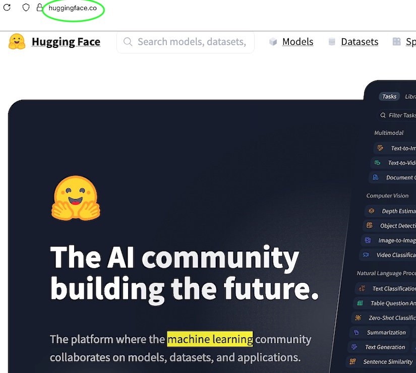Select the huggingface.co address bar URL
The height and width of the screenshot is (373, 416).
pyautogui.click(x=73, y=8)
